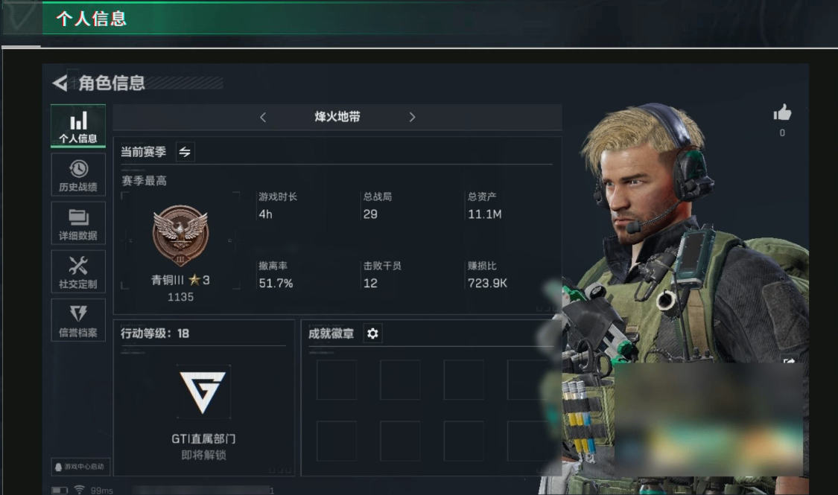Click the 游戏中心启动 button
This screenshot has width=838, height=495.
(80, 467)
